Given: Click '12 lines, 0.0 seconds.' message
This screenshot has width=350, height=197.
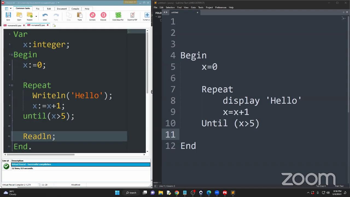Looking at the screenshot, I should point(22,168).
